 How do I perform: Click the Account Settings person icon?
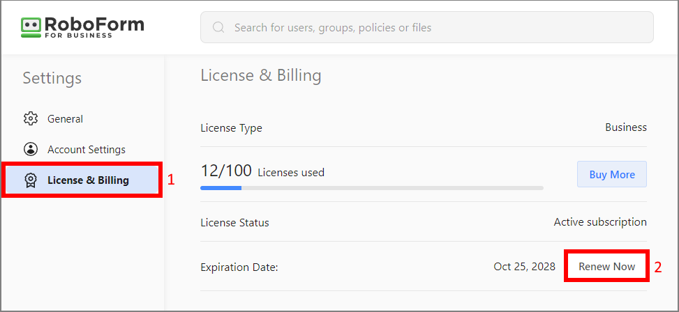31,150
